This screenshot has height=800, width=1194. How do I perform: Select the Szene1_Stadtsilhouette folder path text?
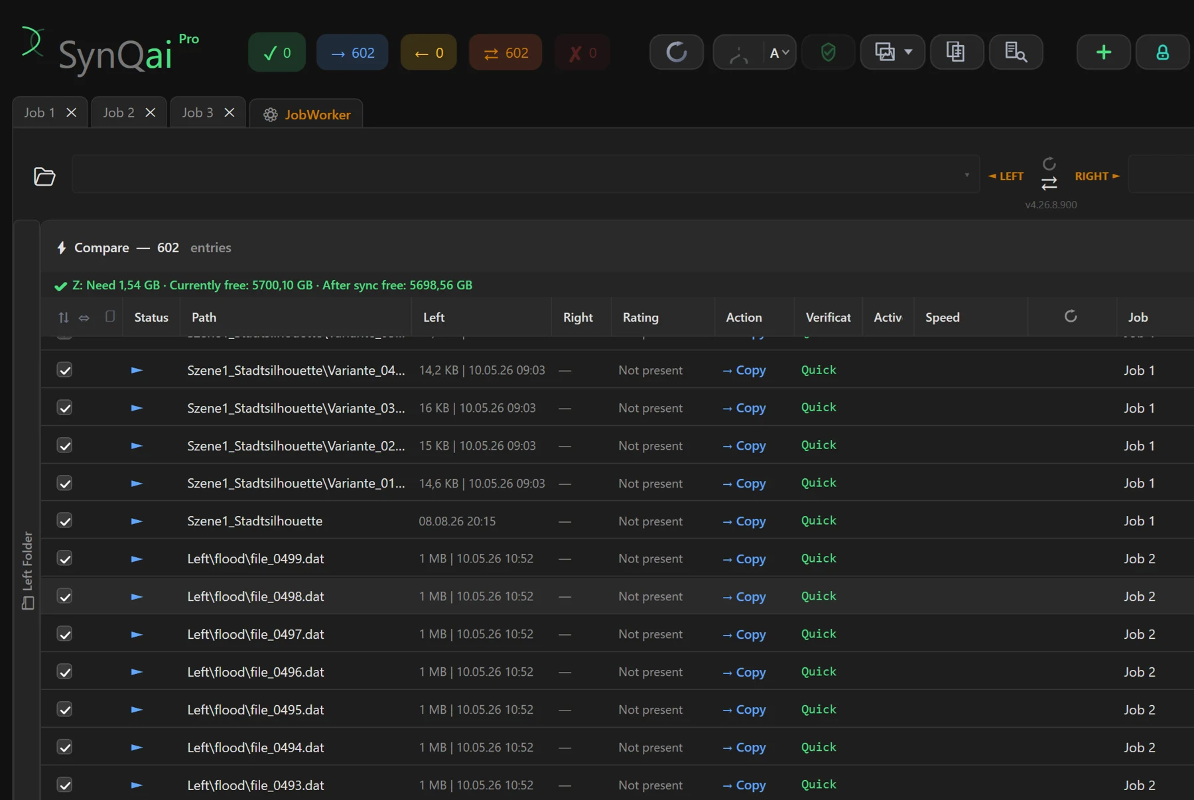pyautogui.click(x=255, y=521)
